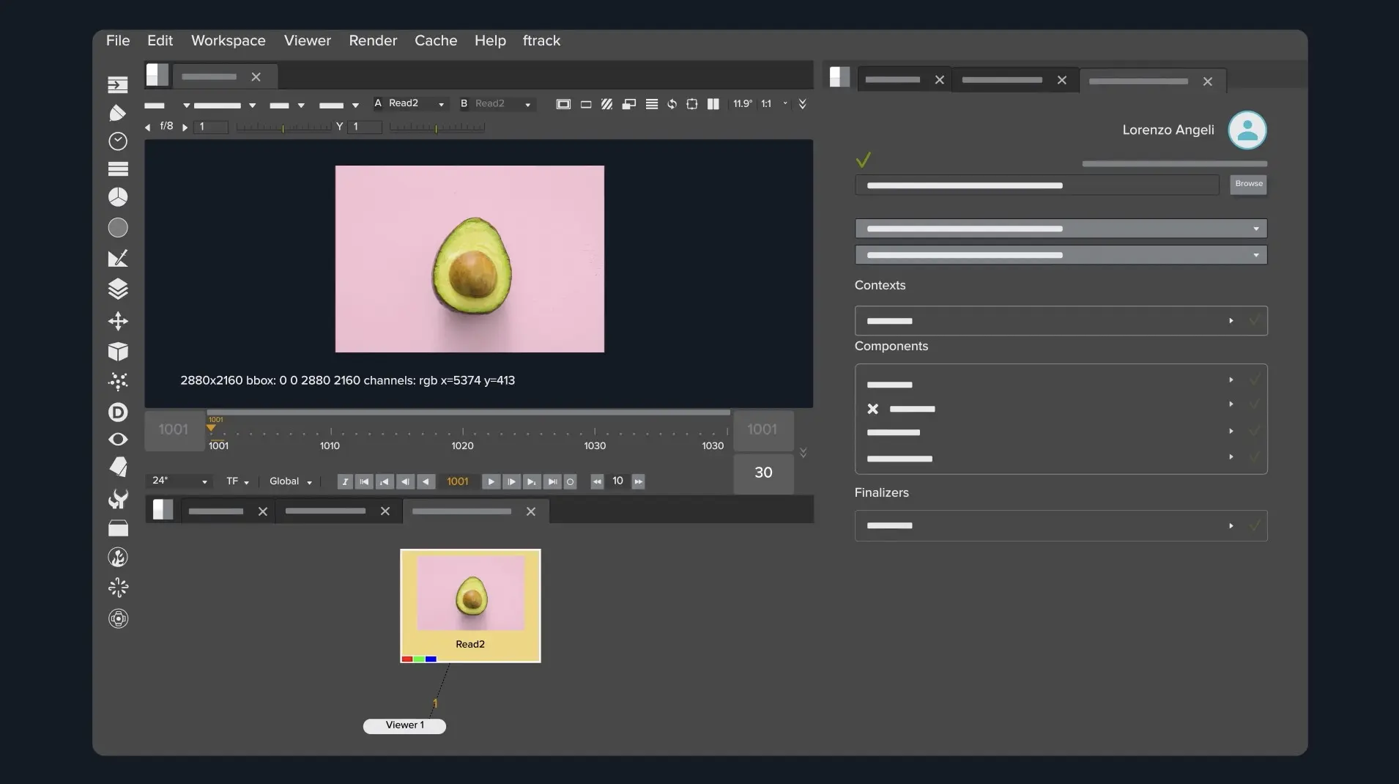Click the Lorenzo Angeli user avatar

1247,130
